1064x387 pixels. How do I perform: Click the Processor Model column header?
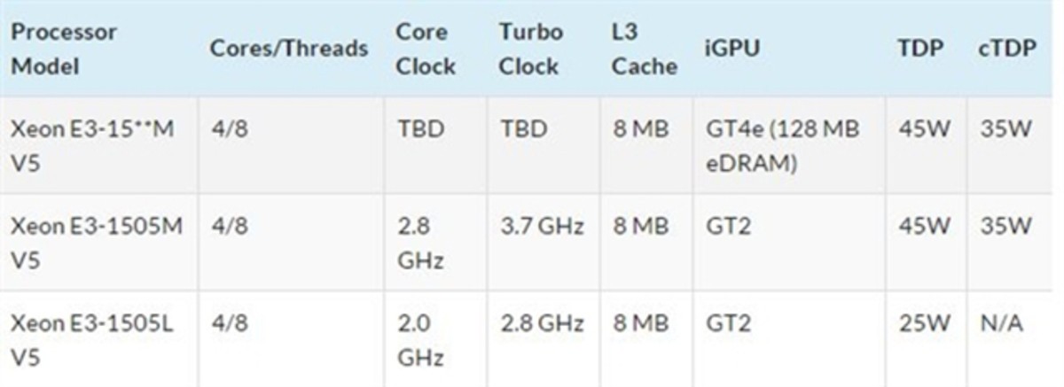(x=64, y=50)
